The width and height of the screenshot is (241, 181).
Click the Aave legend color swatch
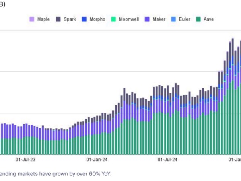point(198,19)
